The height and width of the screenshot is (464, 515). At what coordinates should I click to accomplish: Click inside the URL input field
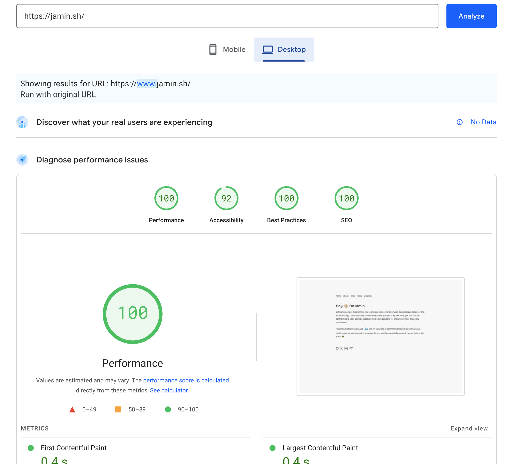coord(227,16)
